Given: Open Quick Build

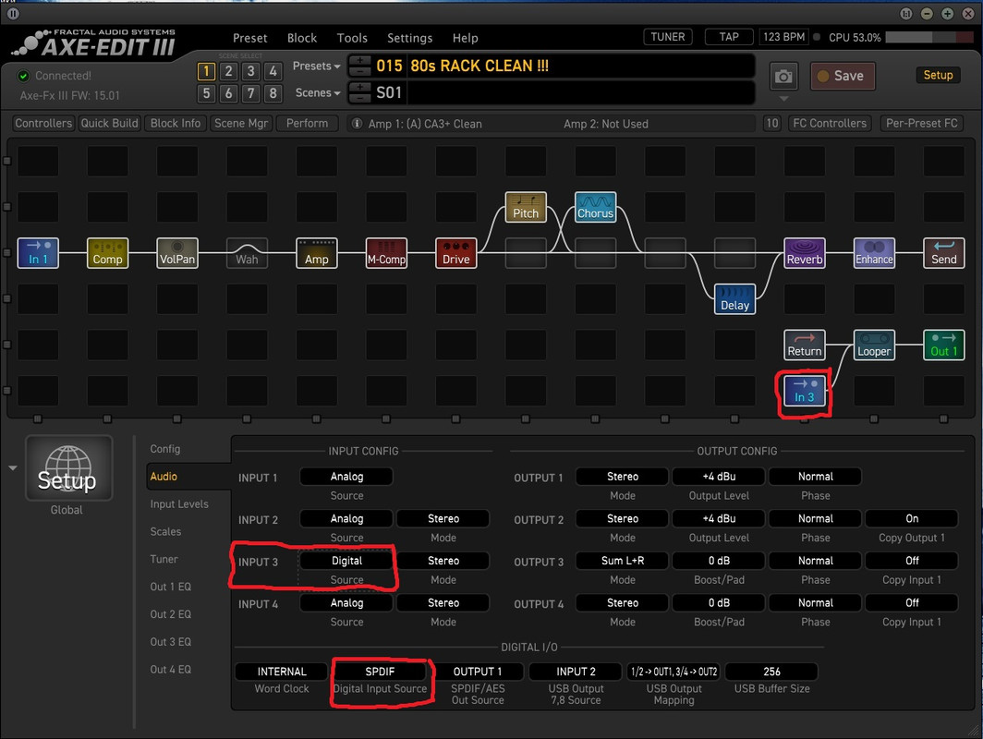Looking at the screenshot, I should pos(109,124).
